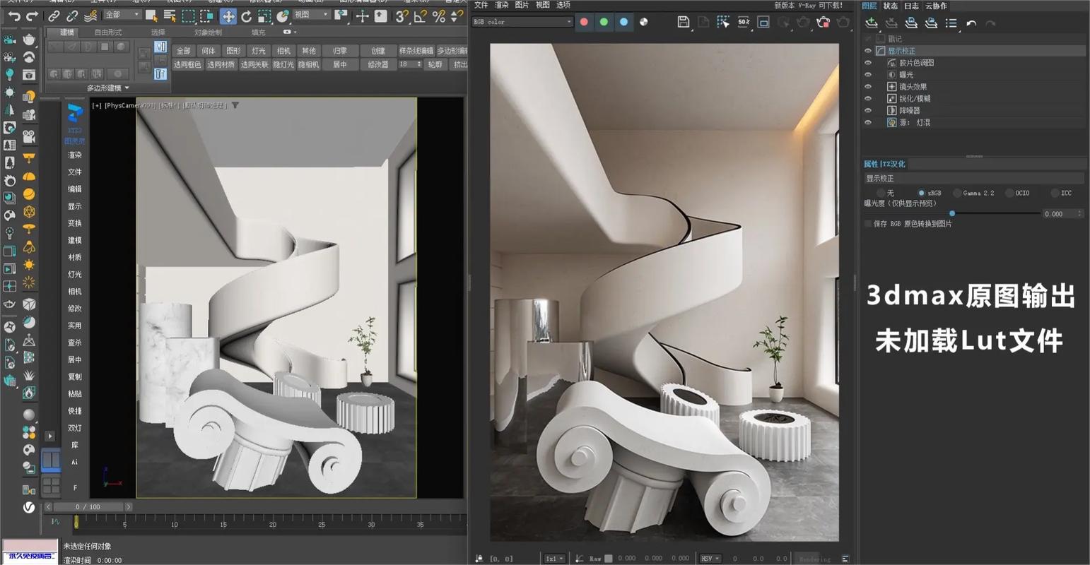Click the exposure value stepper arrows
1090x565 pixels.
pyautogui.click(x=1080, y=213)
